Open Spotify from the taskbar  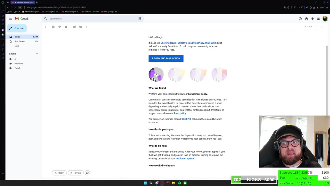point(179,183)
